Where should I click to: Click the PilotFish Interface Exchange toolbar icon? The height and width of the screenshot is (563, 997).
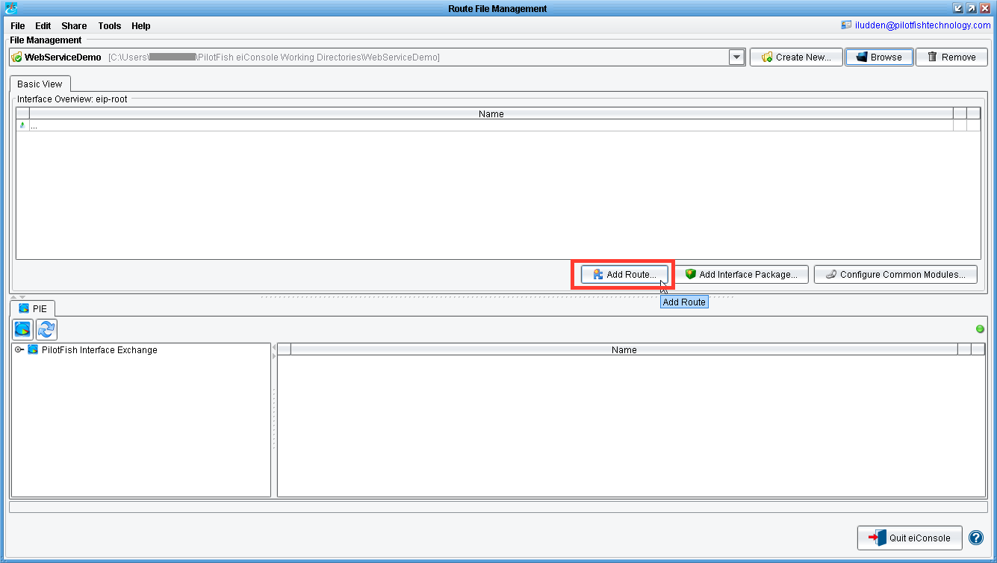pos(23,329)
